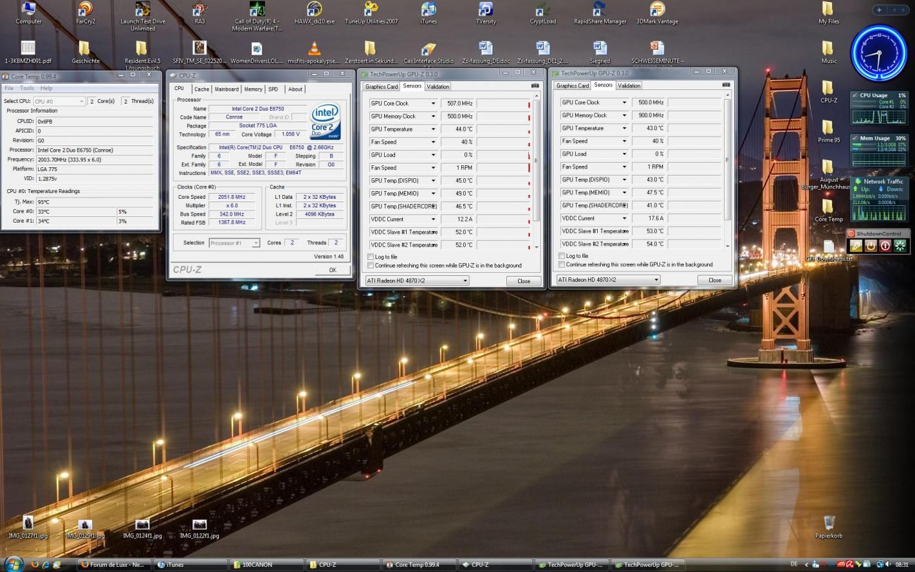Viewport: 915px width, 572px height.
Task: Switch to the Mainboard tab in CPU-Z
Action: [x=226, y=89]
